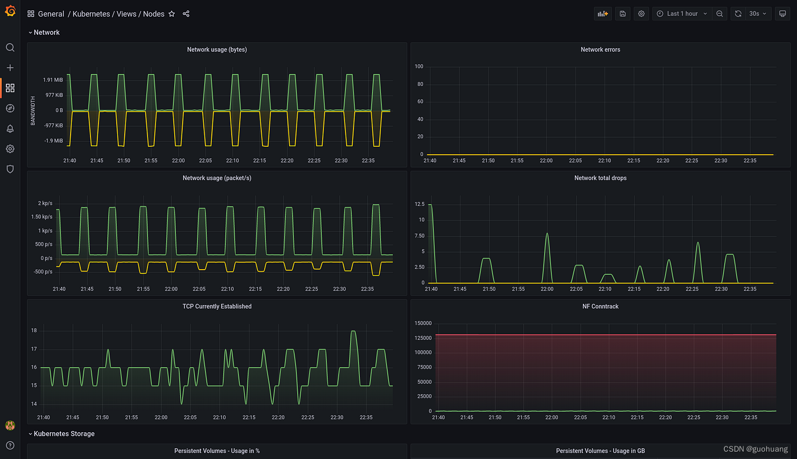The width and height of the screenshot is (797, 459).
Task: Refresh the dashboard now
Action: [x=738, y=14]
